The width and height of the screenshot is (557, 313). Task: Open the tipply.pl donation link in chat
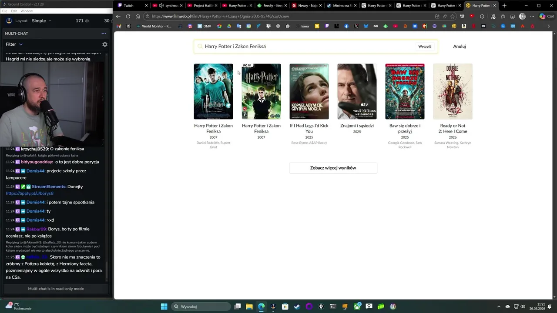point(30,193)
